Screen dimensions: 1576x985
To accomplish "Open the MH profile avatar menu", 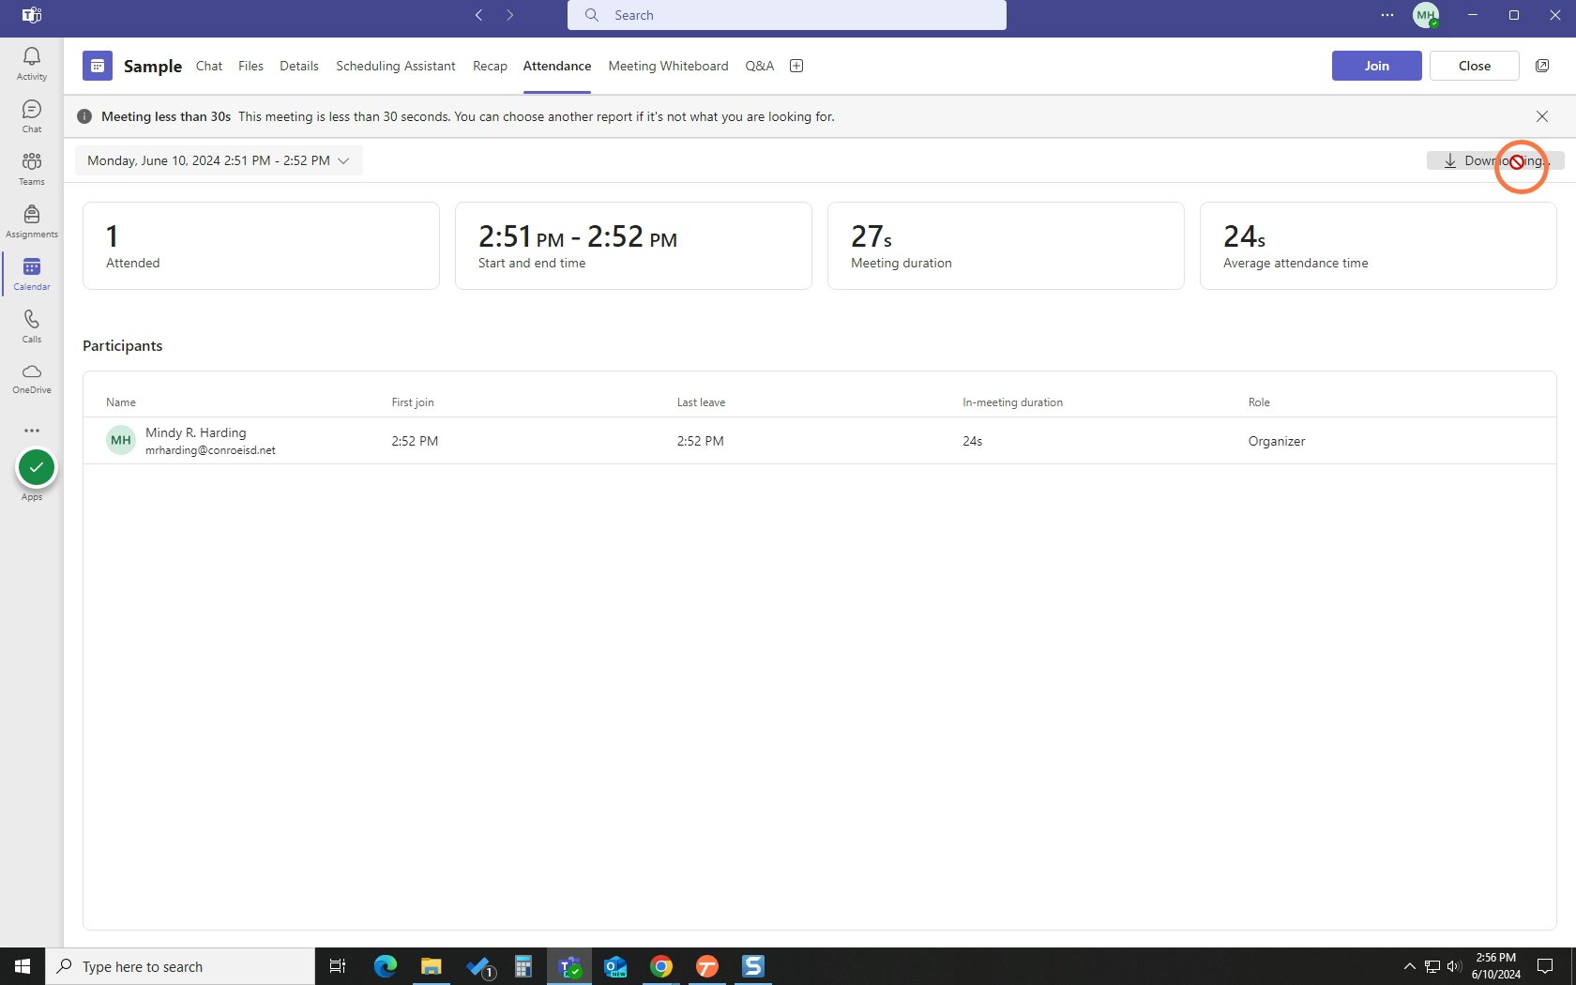I will [1426, 15].
